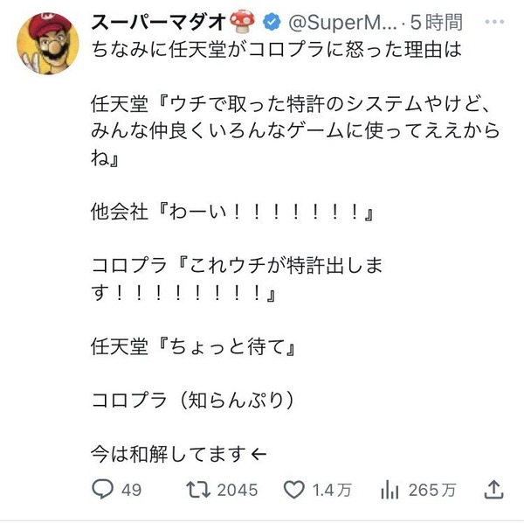Click the line 任天堂『ちょっと待て』
524x523 pixels.
193,346
